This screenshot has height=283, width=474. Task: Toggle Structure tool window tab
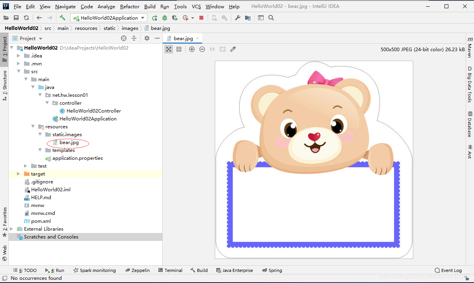pyautogui.click(x=4, y=85)
